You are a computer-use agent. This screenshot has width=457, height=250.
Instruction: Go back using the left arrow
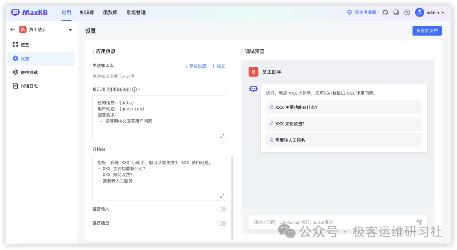click(x=13, y=30)
